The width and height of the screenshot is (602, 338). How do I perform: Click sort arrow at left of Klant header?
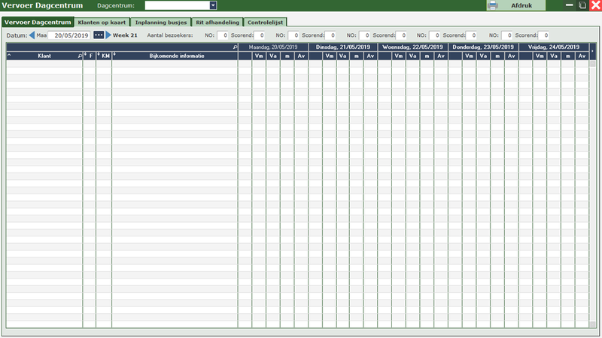coord(9,56)
